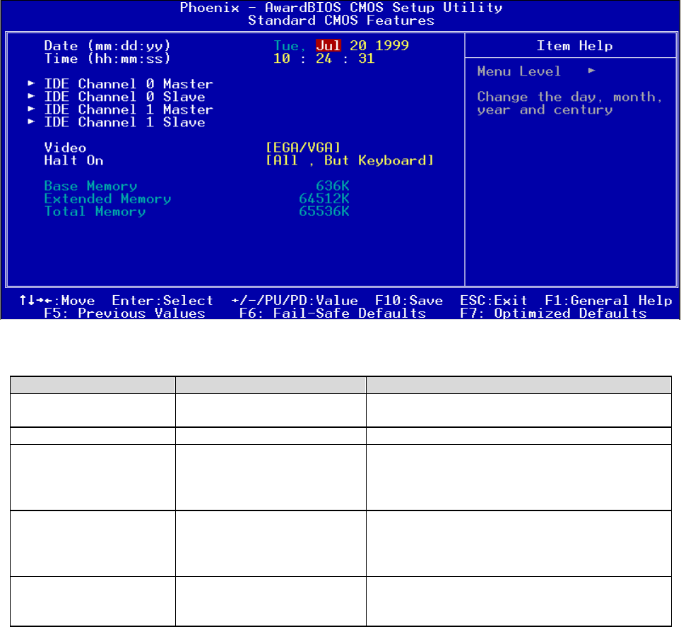Screen dimensions: 681x627
Task: Select the day value 20 in Date
Action: coord(358,46)
